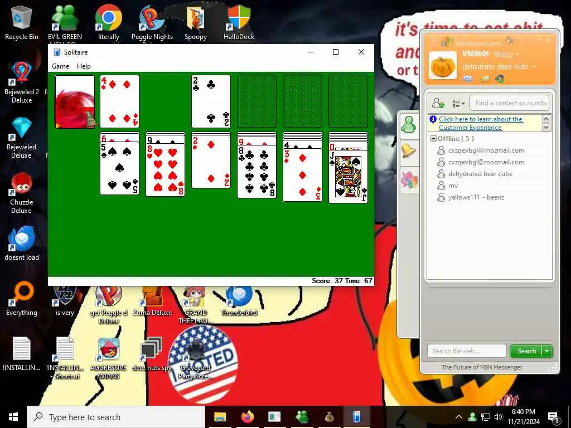Click the MSN Today globe icon
Image resolution: width=571 pixels, height=428 pixels.
click(500, 78)
